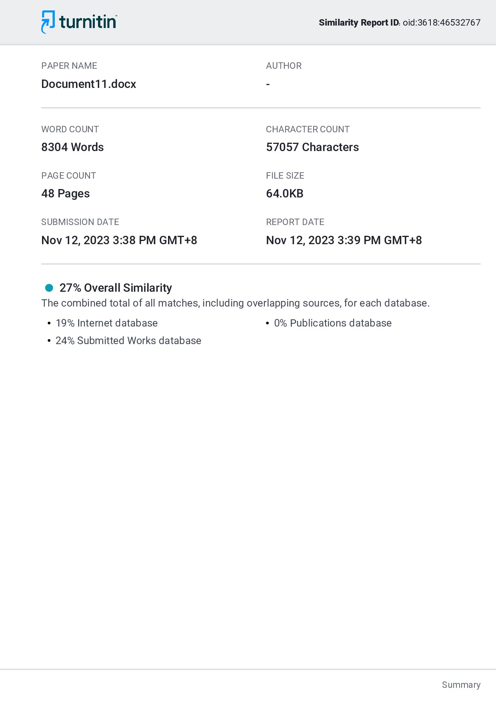Click 24% Submitted Works database entry
Image resolution: width=496 pixels, height=701 pixels.
128,341
